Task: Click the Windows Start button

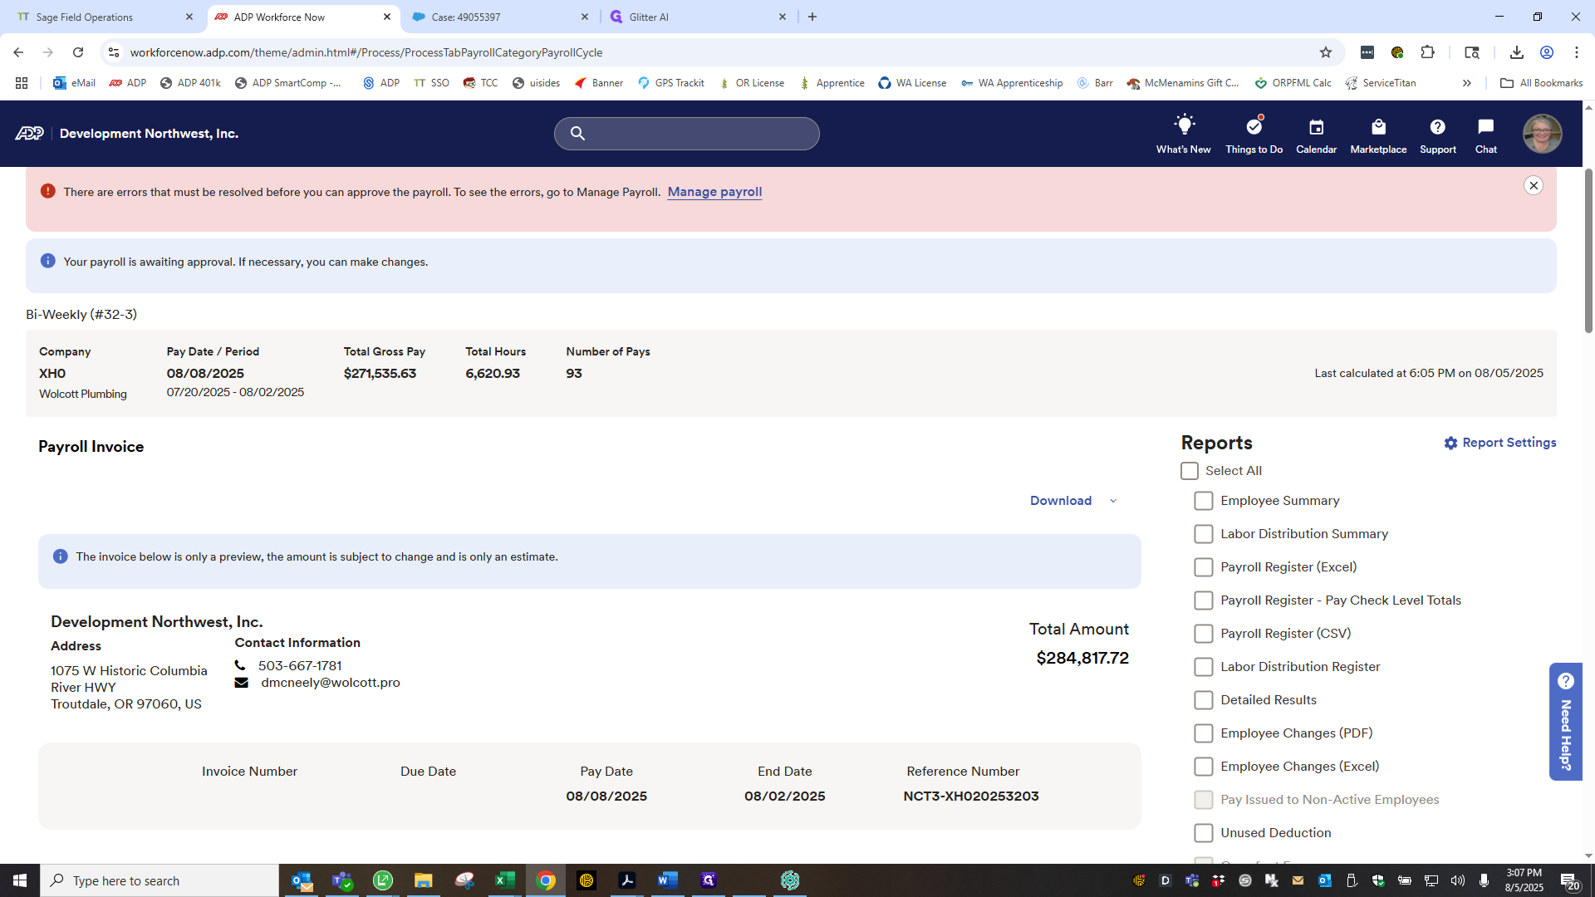Action: point(20,880)
